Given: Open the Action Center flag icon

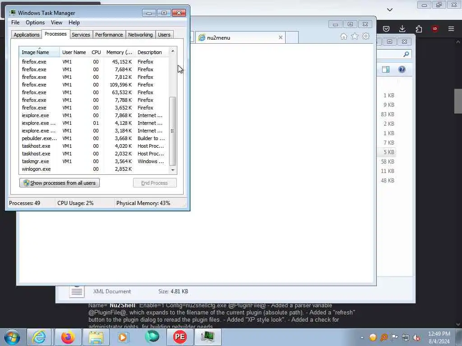Looking at the screenshot, I should tap(394, 337).
